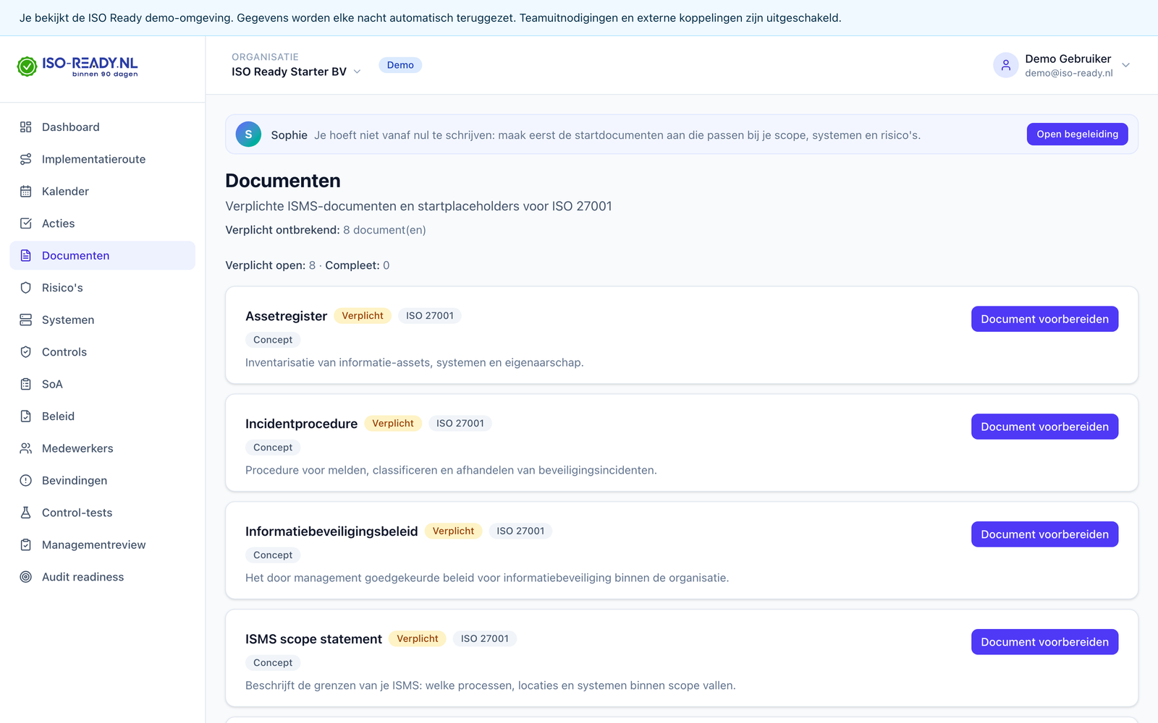Image resolution: width=1158 pixels, height=723 pixels.
Task: Click the Assetregister title
Action: [x=286, y=316]
